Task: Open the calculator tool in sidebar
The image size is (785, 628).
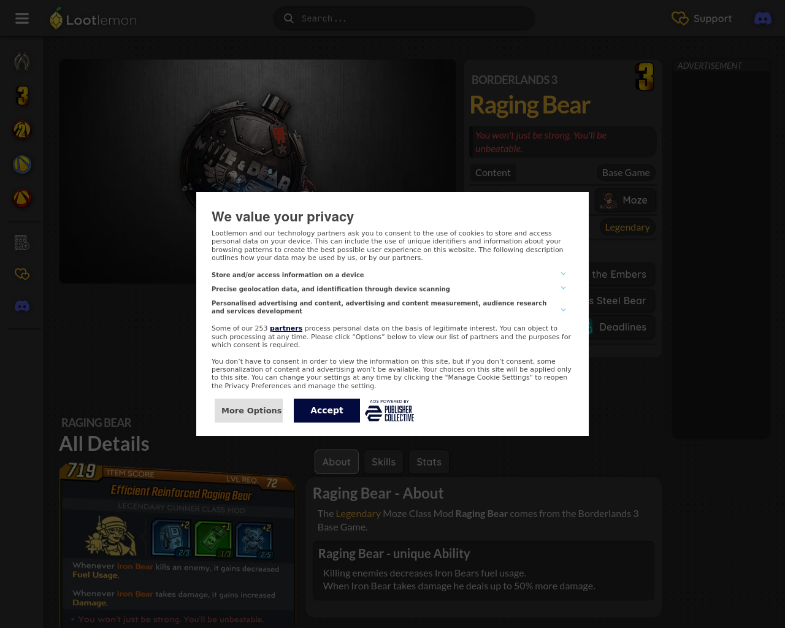Action: tap(22, 242)
